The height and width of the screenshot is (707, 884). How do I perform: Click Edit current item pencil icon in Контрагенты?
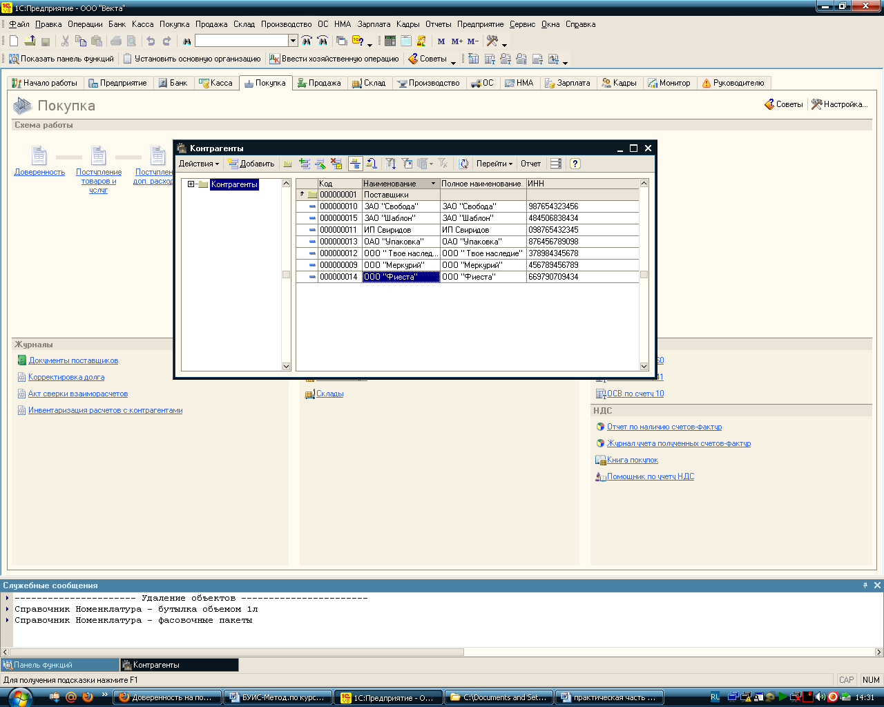[320, 164]
